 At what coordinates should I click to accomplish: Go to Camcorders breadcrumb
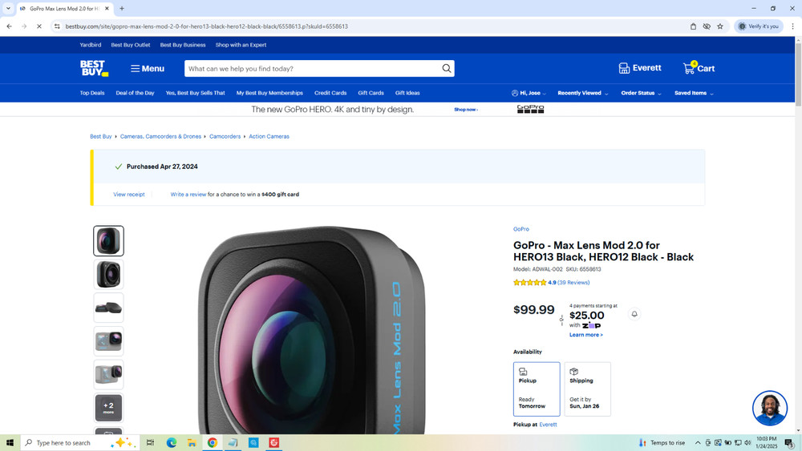[x=225, y=136]
